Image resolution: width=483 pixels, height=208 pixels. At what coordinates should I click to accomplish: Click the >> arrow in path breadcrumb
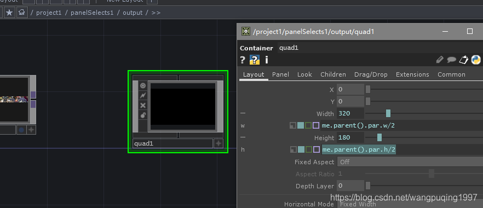click(x=156, y=13)
